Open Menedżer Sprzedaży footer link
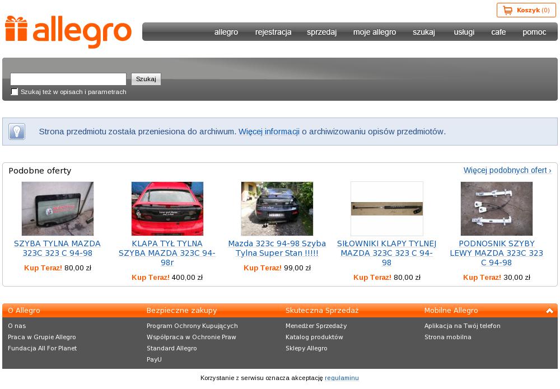The image size is (560, 389). 316,326
